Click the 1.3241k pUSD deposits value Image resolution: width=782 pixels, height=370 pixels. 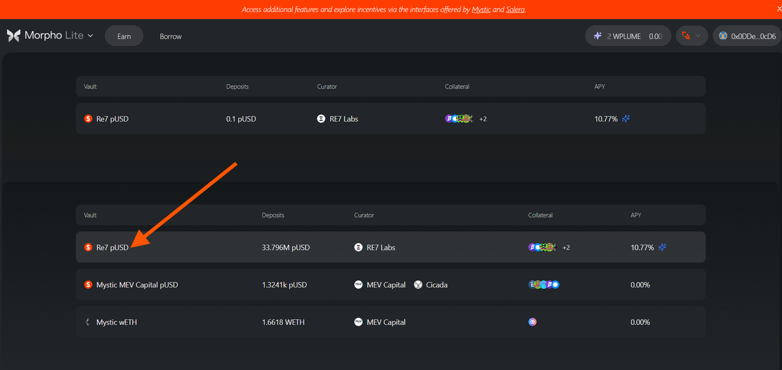284,285
